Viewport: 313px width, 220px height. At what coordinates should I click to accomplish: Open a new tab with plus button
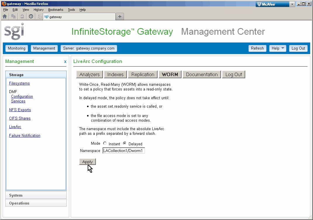(120, 17)
